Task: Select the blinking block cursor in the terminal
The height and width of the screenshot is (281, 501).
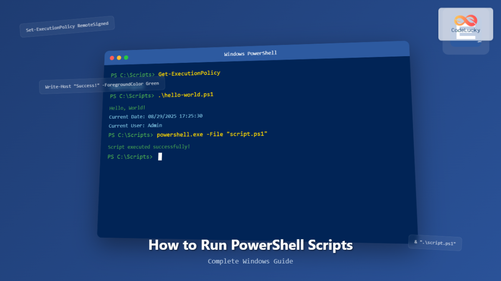Action: [x=160, y=157]
